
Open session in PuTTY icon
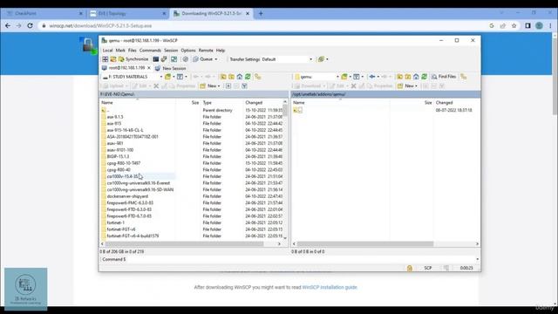164,59
